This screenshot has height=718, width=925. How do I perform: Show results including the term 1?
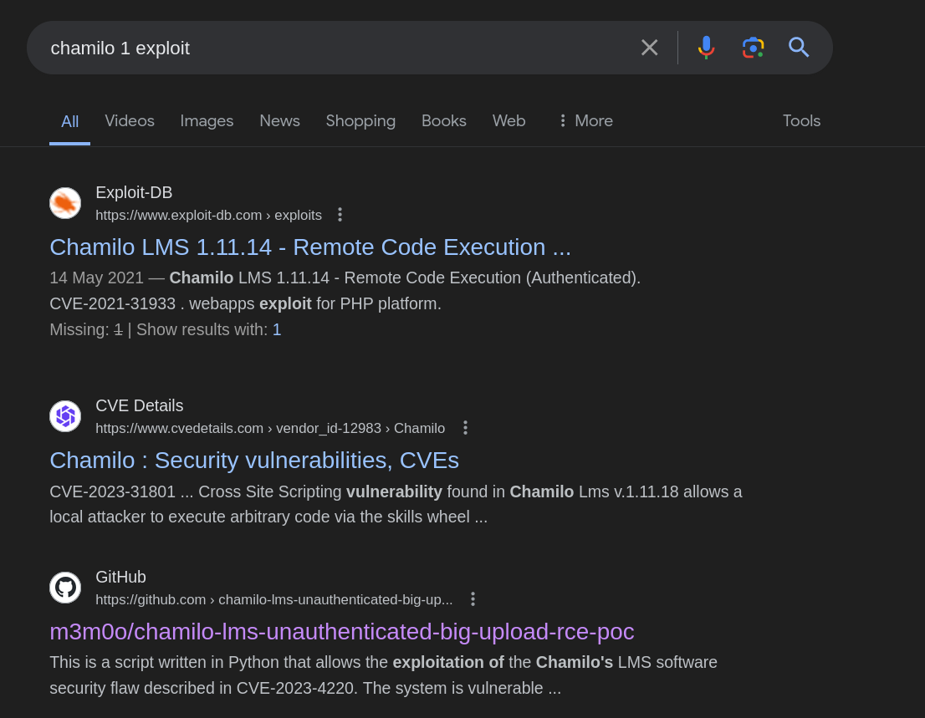[277, 329]
